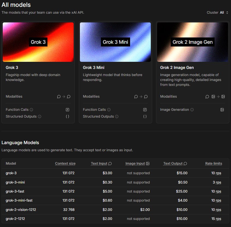Click Function Calls icon on Grok 3 Mini card
Image resolution: width=231 pixels, height=227 pixels.
point(145,110)
